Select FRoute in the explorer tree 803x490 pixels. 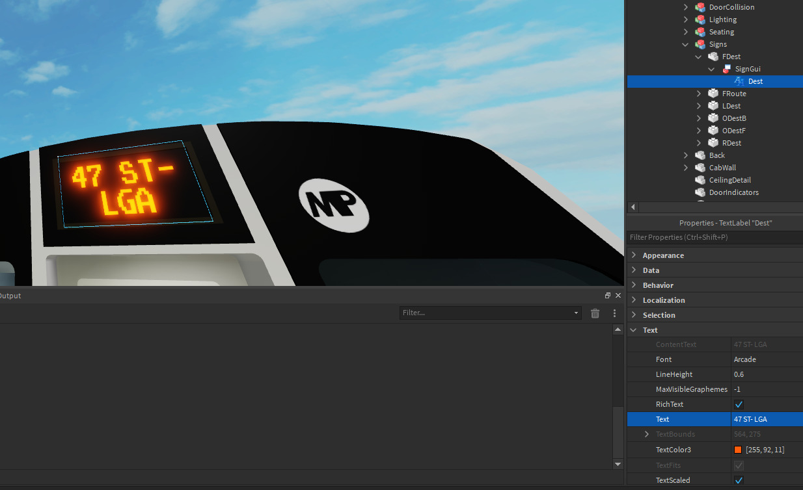click(x=734, y=94)
